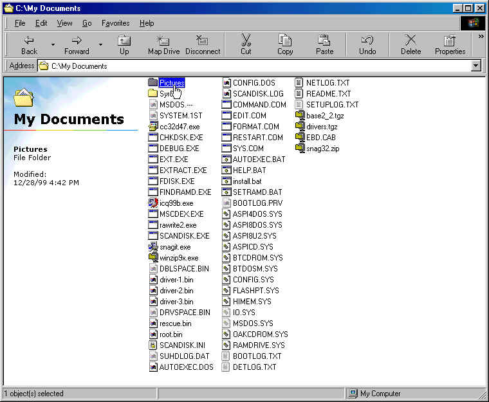The width and height of the screenshot is (489, 402).
Task: Delete the selected item via toolbar
Action: [x=411, y=41]
